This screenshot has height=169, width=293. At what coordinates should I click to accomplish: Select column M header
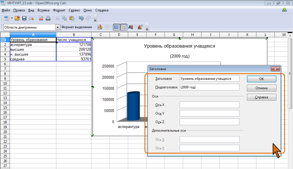pos(284,34)
